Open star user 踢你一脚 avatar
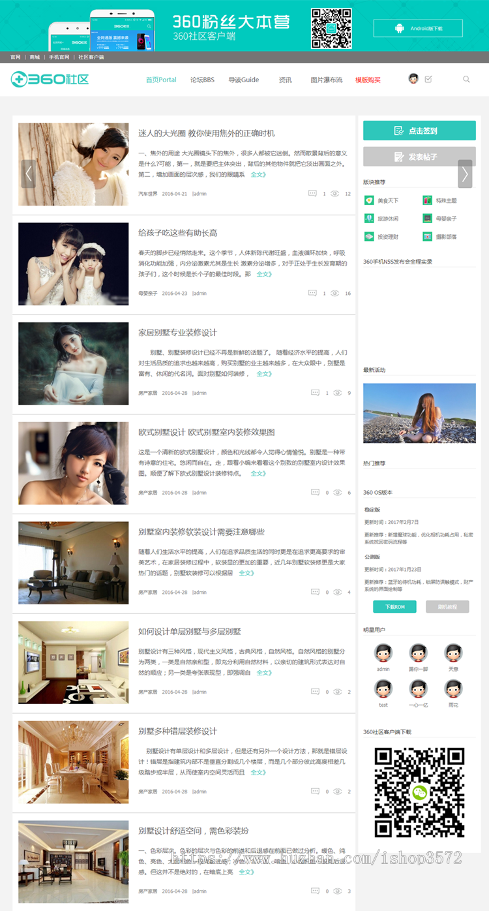This screenshot has width=489, height=911. pyautogui.click(x=418, y=653)
